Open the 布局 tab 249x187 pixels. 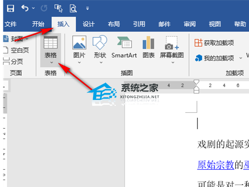pos(114,24)
